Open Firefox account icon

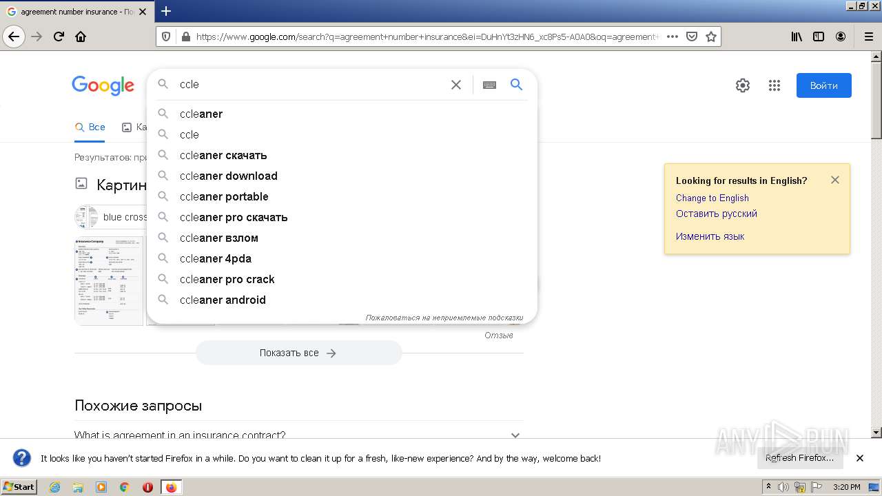(841, 37)
